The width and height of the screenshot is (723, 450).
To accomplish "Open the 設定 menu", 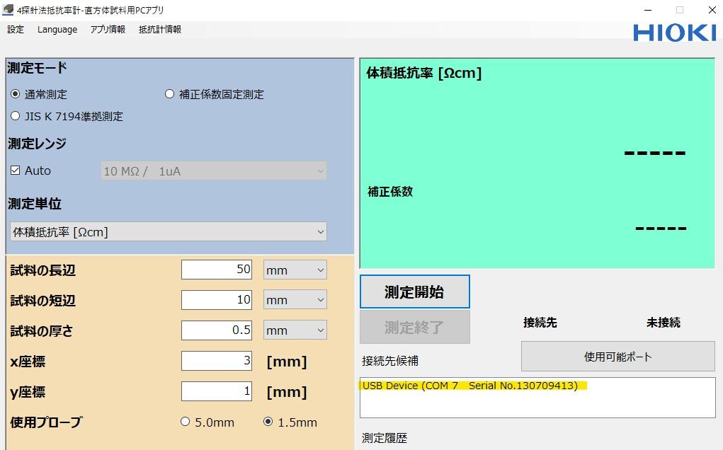I will tap(15, 29).
